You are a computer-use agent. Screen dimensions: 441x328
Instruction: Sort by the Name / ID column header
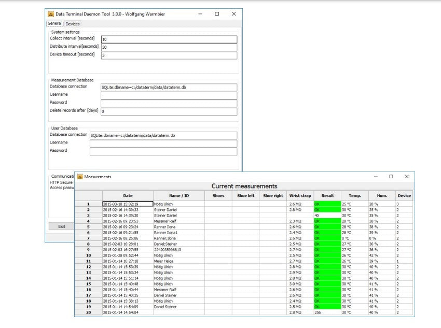click(x=179, y=196)
